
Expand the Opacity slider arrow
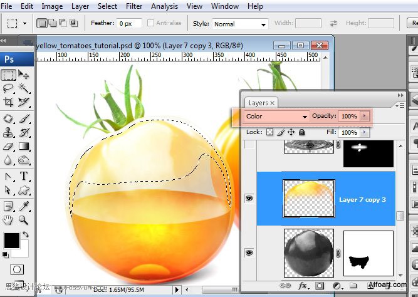click(364, 116)
